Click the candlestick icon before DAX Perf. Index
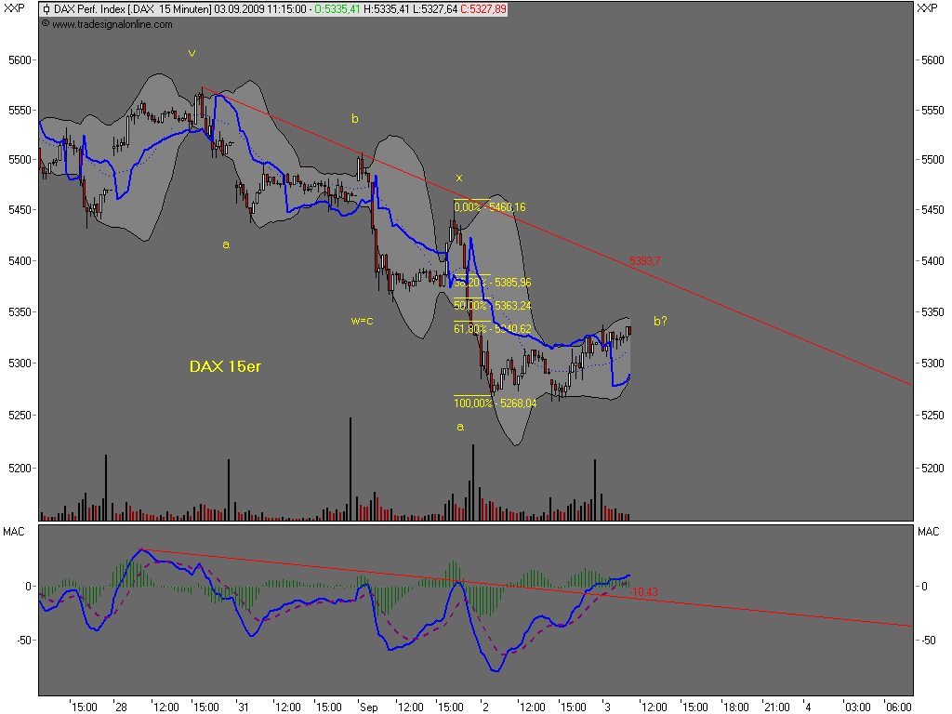Screen dimensions: 952x714 [x=46, y=9]
